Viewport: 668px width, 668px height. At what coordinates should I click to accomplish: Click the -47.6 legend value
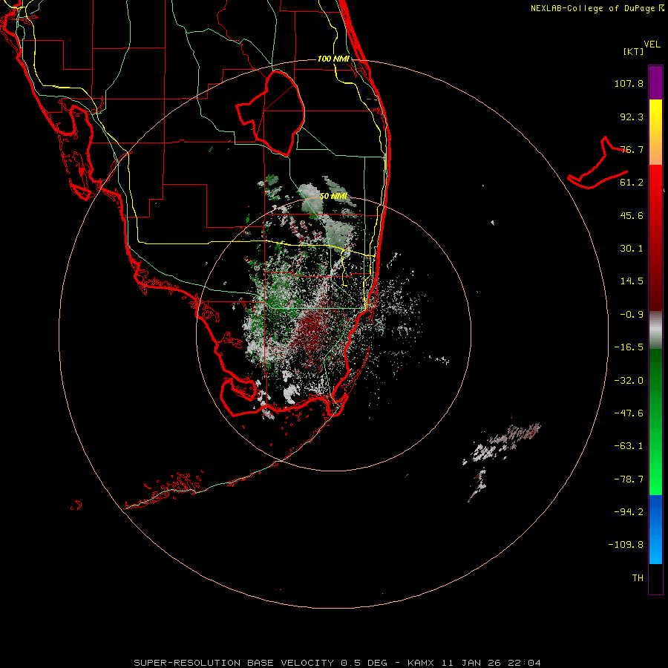click(x=629, y=413)
